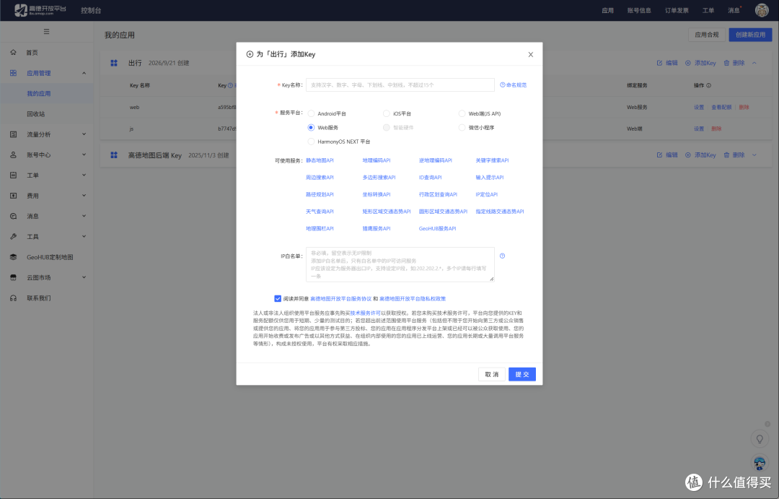This screenshot has width=779, height=499.
Task: Click 查看配额 for the web key
Action: click(721, 108)
